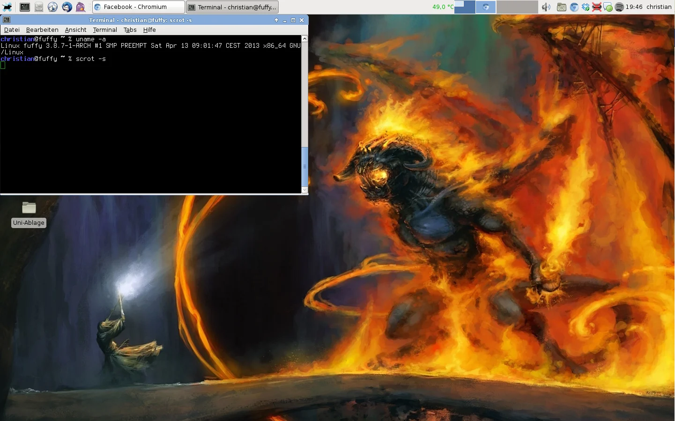
Task: Click the Uni-Ablage folder label
Action: [29, 223]
